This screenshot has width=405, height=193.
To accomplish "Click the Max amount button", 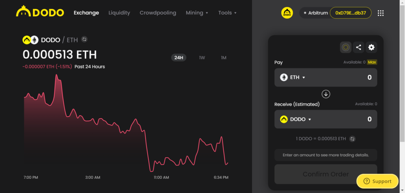I will point(372,62).
